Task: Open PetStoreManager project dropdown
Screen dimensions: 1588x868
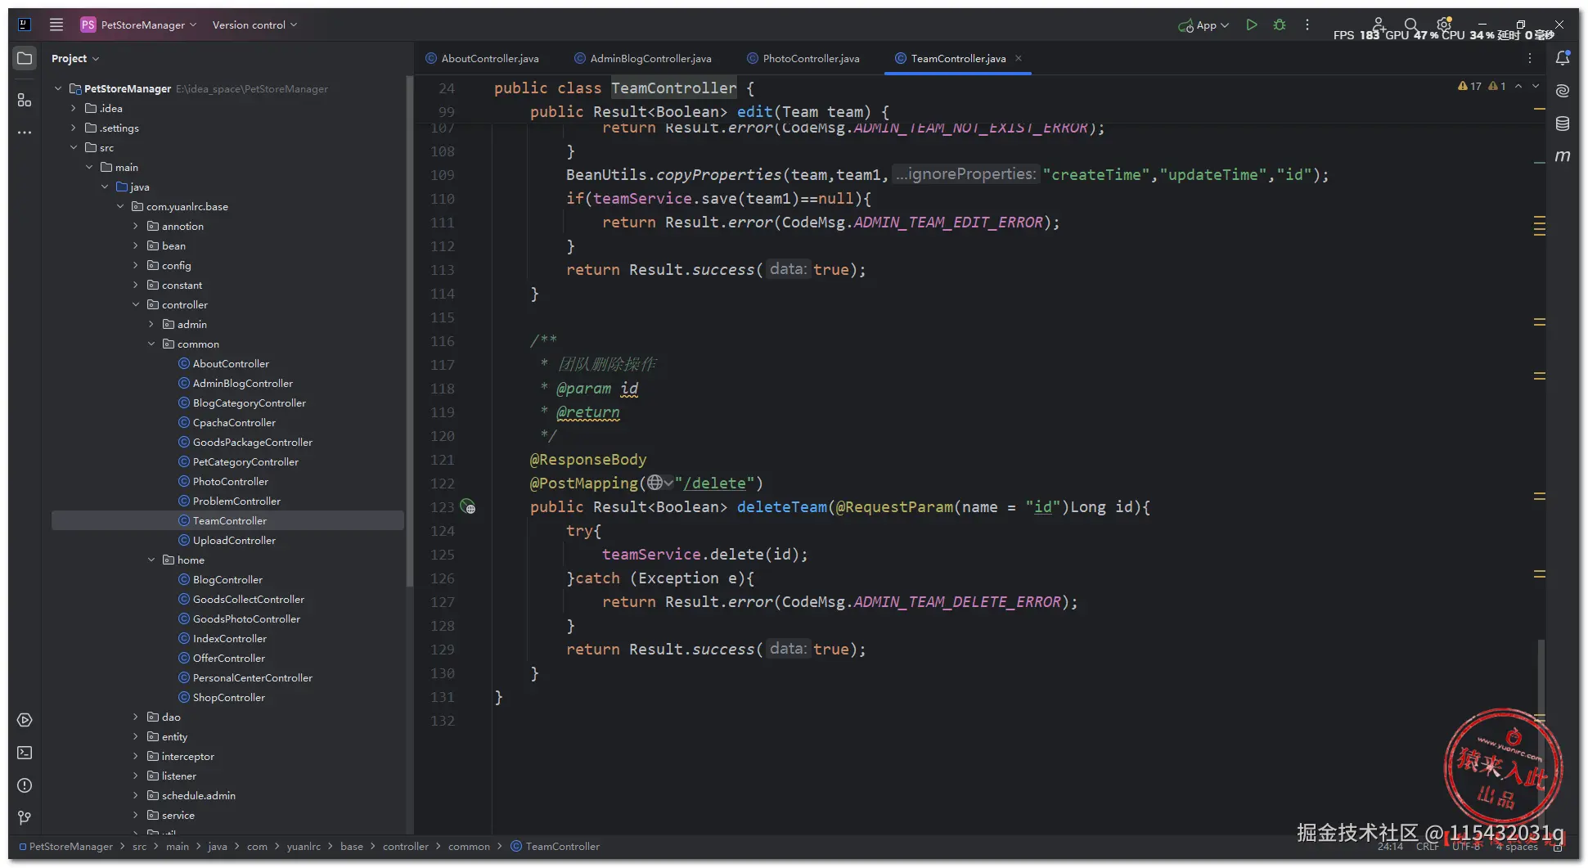Action: [x=137, y=25]
